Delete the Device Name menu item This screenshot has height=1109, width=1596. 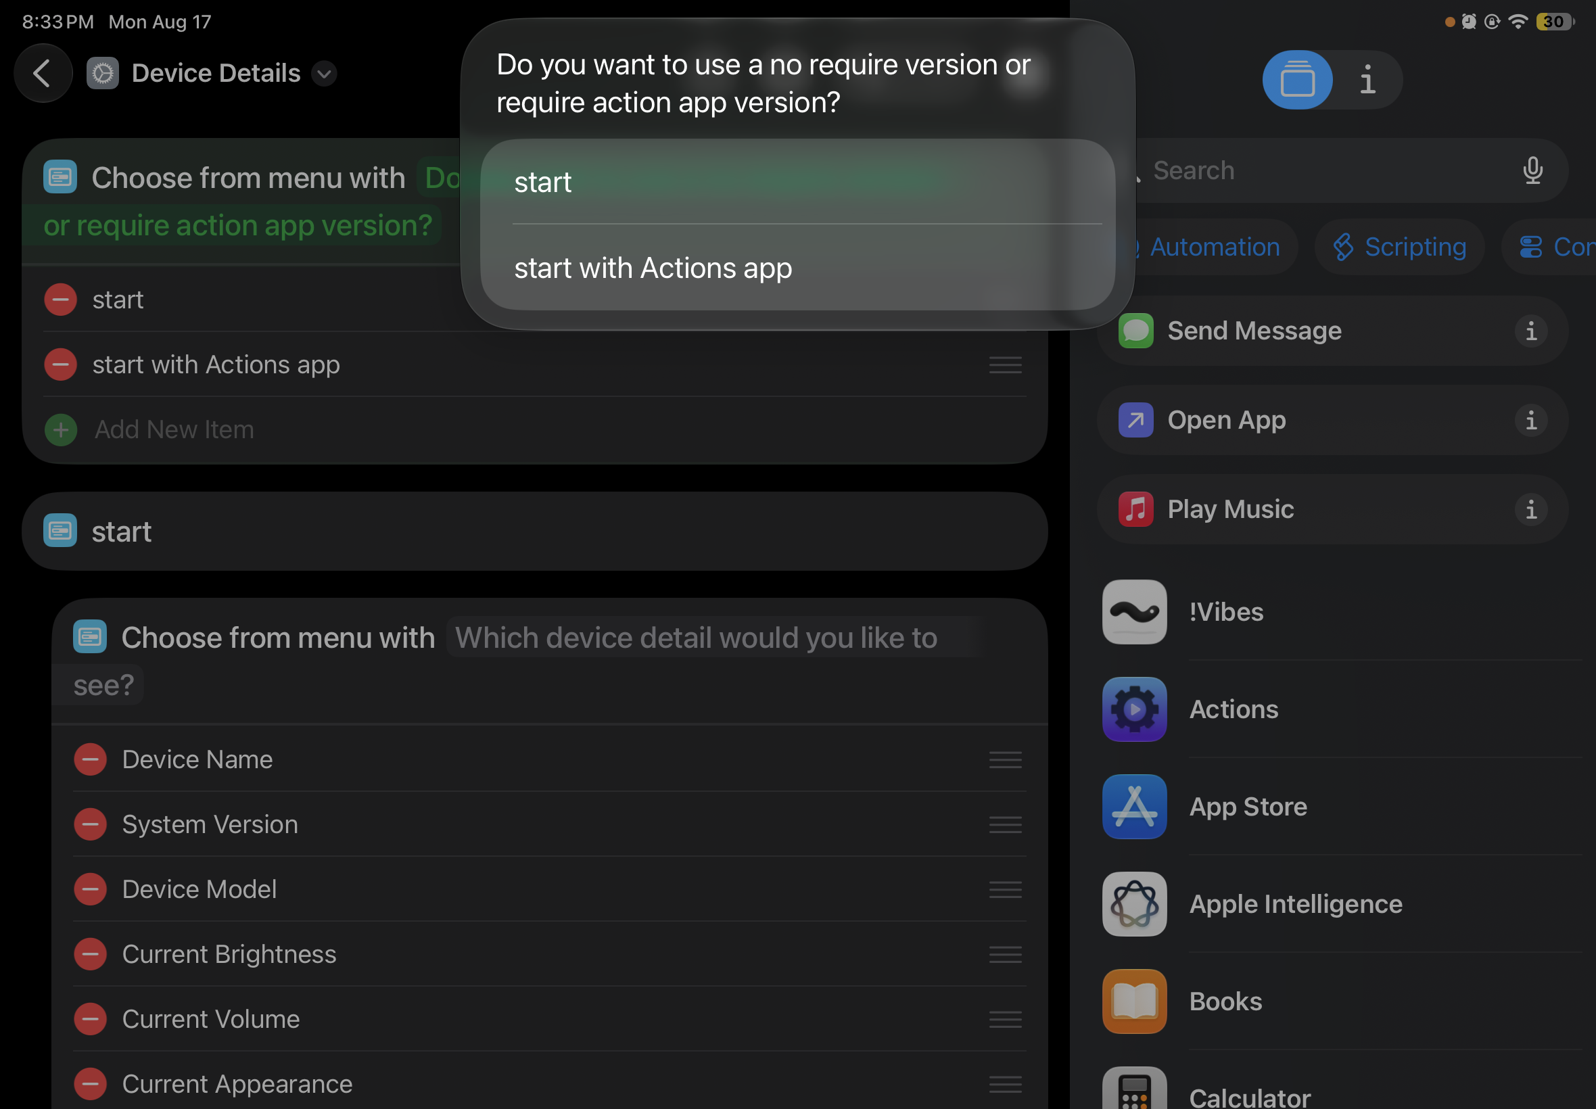91,759
